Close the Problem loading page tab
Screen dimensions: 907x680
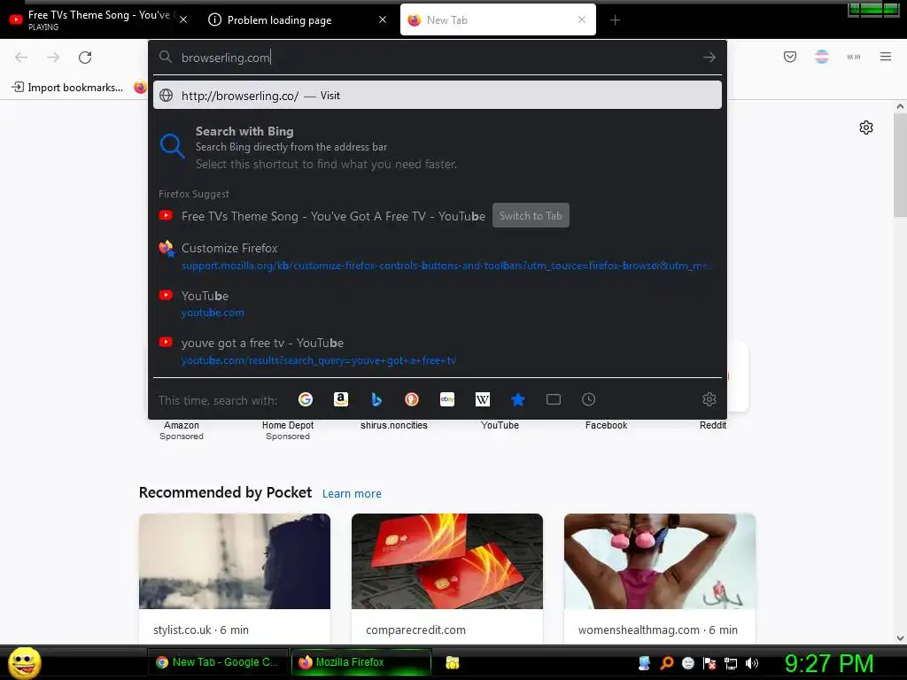(383, 19)
